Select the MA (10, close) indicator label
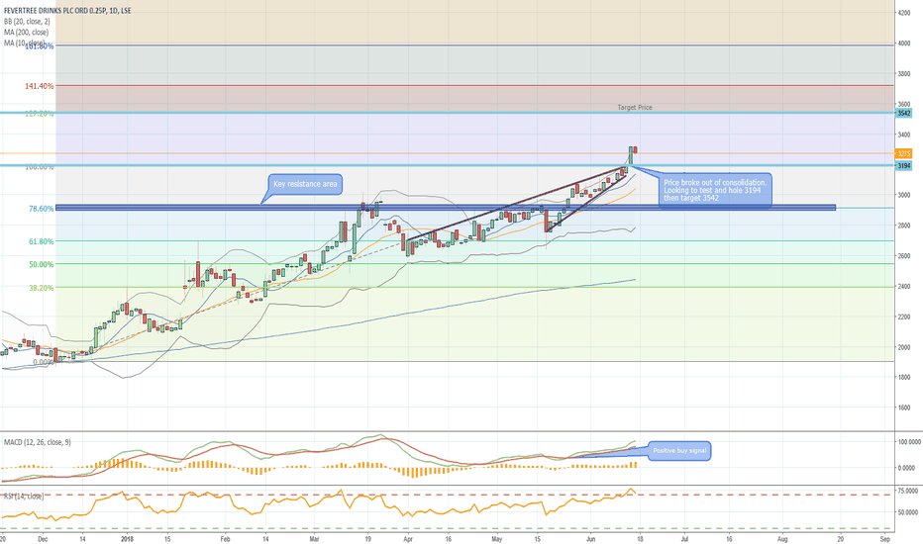Image resolution: width=923 pixels, height=544 pixels. tap(24, 43)
